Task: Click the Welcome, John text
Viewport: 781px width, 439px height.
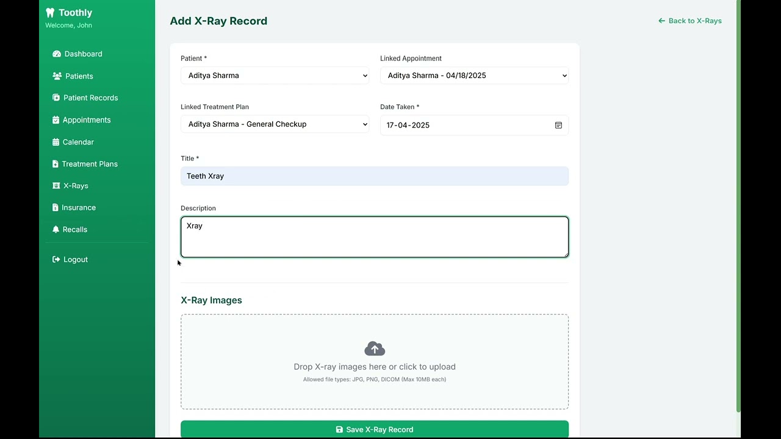Action: 69,26
